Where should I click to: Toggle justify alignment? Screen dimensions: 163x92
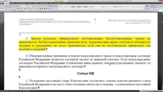pyautogui.click(x=46, y=9)
